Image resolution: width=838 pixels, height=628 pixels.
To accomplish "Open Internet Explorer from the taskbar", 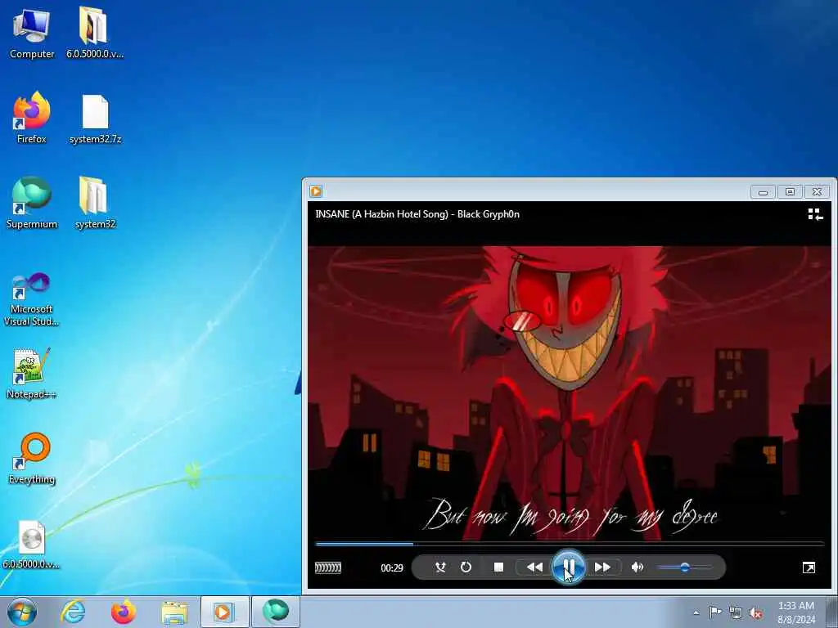I will tap(73, 612).
